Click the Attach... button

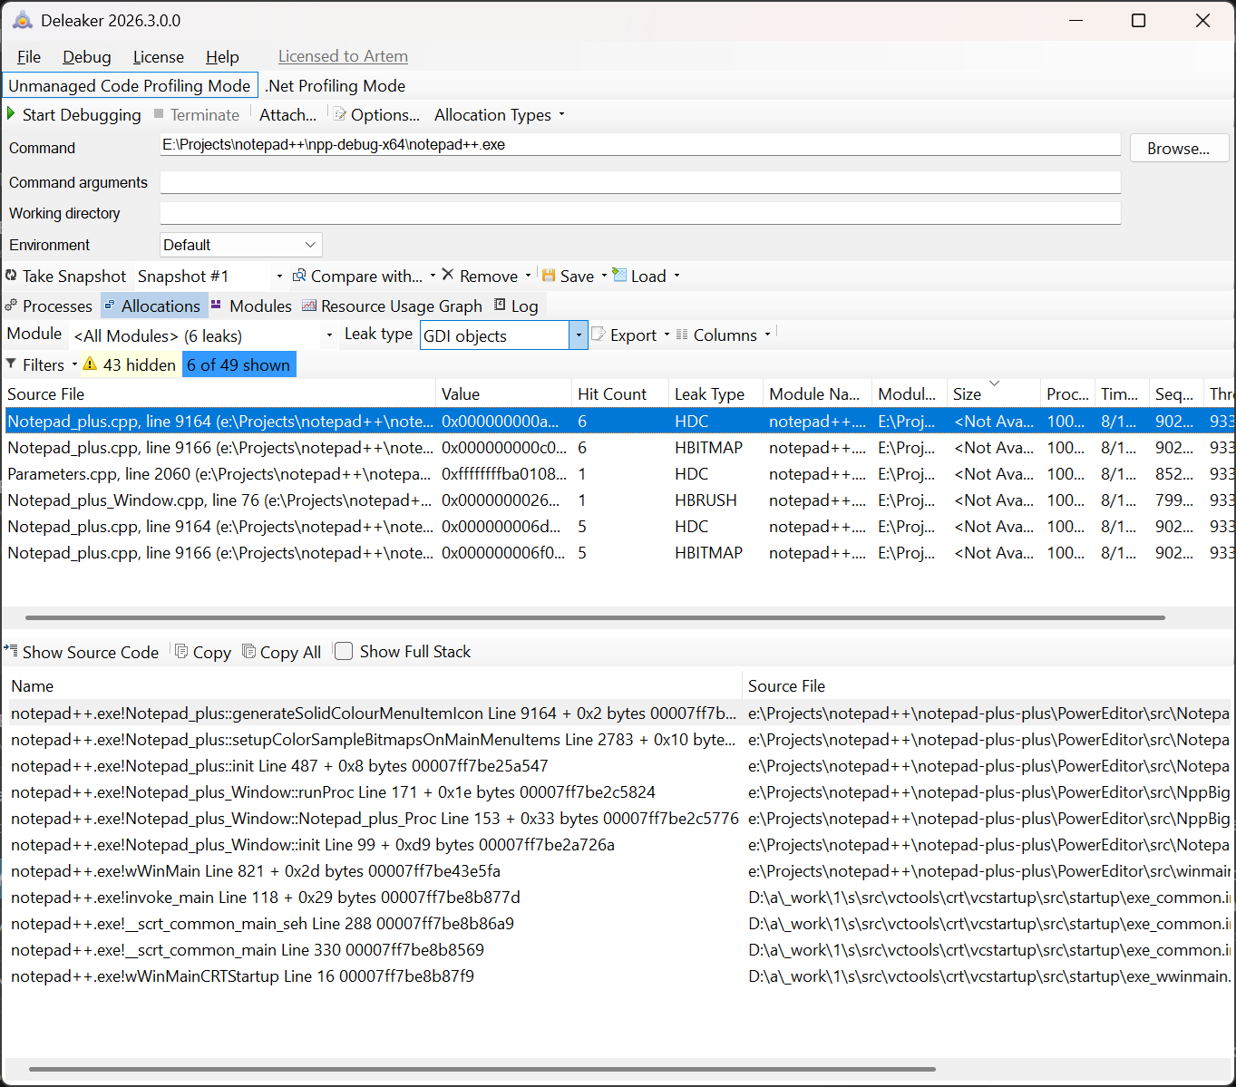point(287,114)
